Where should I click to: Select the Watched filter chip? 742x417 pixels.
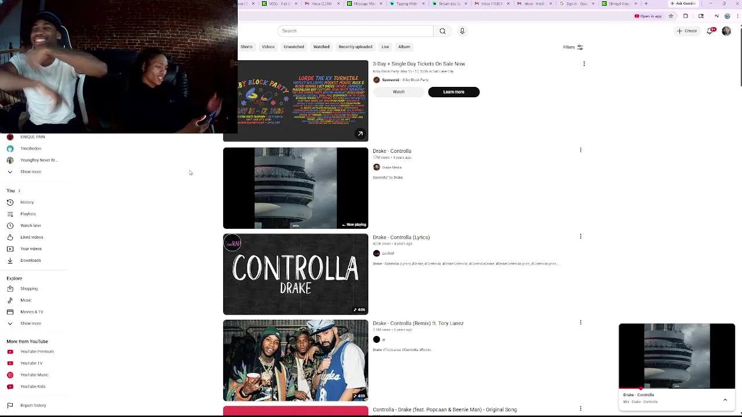click(321, 47)
